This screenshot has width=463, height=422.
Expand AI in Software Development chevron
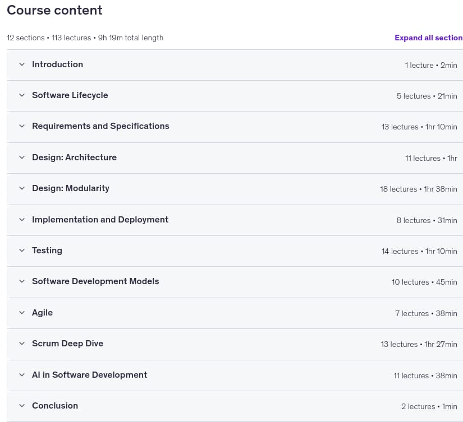click(x=22, y=375)
